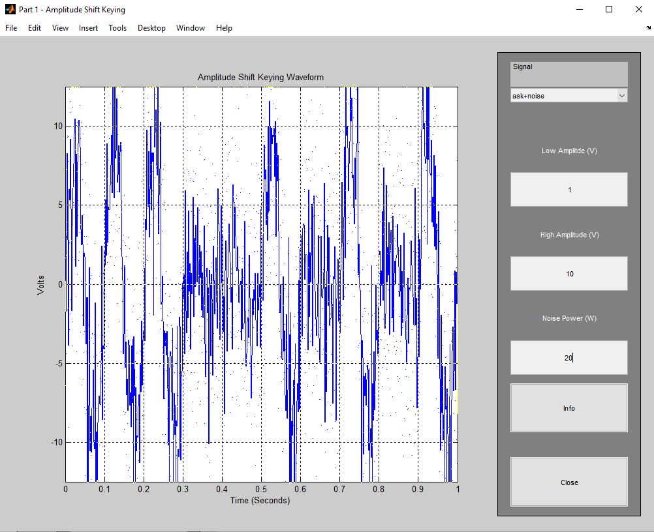Click the y-axis tick label -10
The image size is (654, 532).
(57, 443)
